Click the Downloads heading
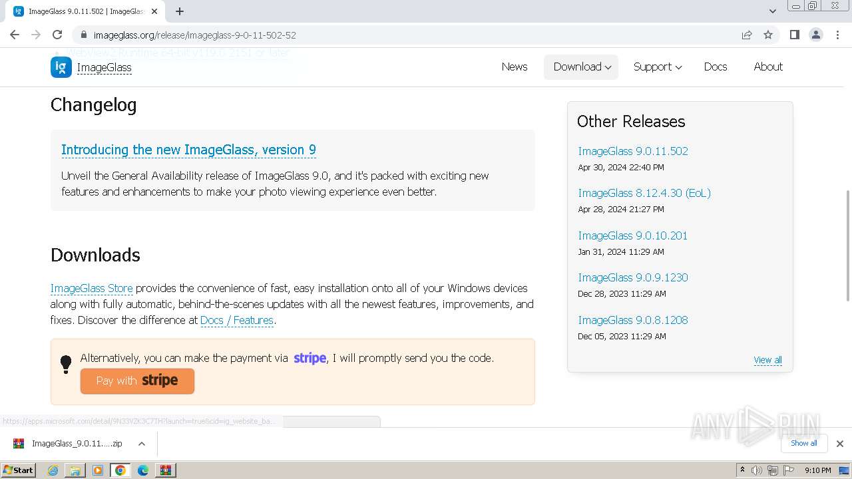 click(95, 255)
